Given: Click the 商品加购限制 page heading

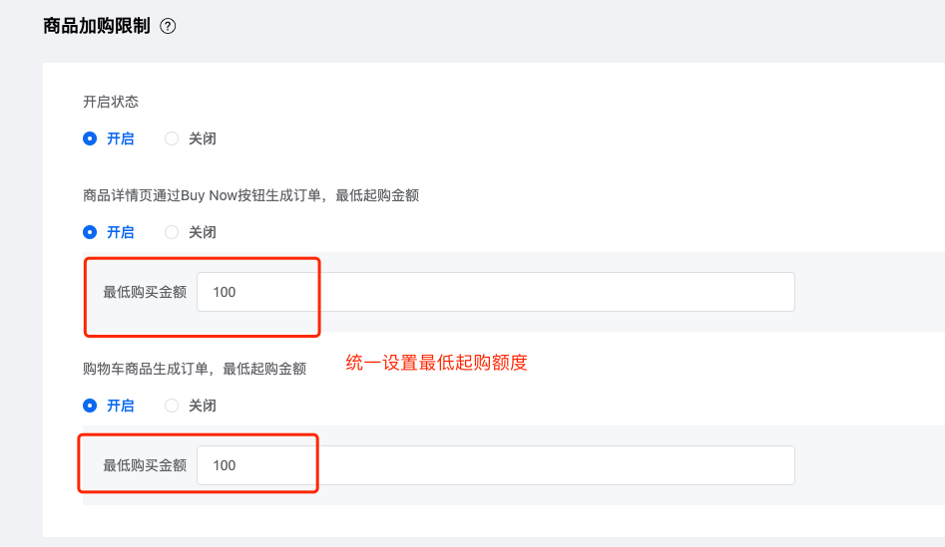Looking at the screenshot, I should (97, 26).
